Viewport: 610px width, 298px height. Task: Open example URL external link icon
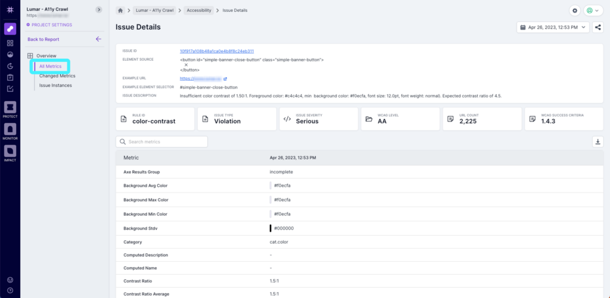[225, 79]
